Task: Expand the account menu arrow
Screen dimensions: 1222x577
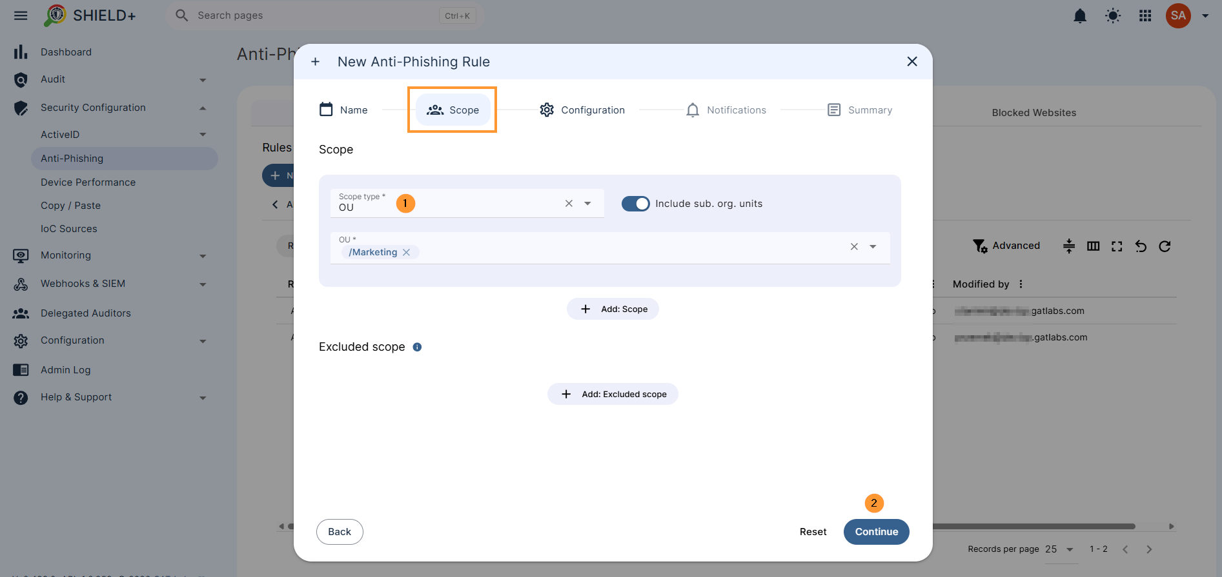Action: [1205, 15]
